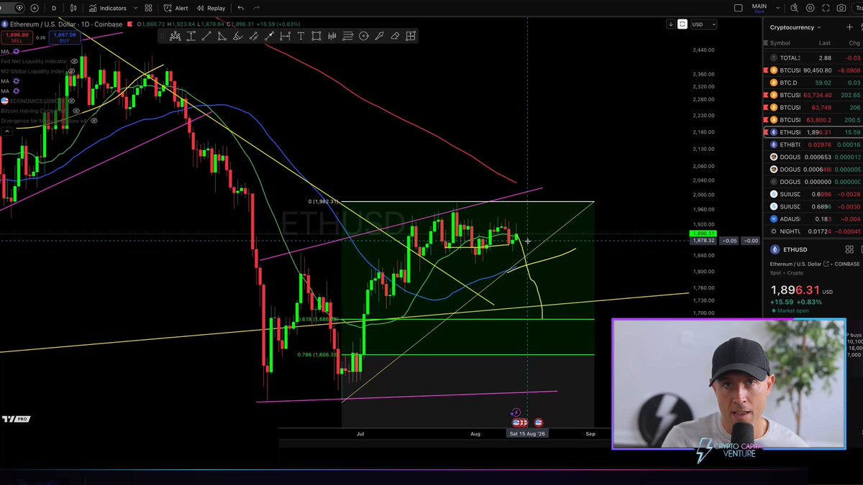Start Bar Replay mode
Screen dimensions: 863x485
[x=210, y=8]
